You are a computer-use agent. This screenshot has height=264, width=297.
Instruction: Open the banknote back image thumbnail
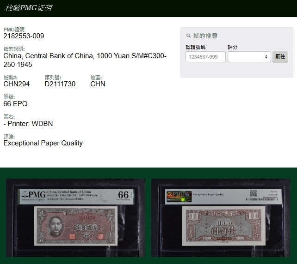tap(221, 218)
